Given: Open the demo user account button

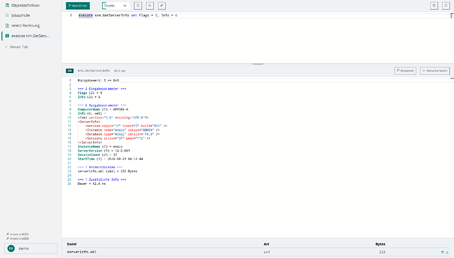Looking at the screenshot, I should [x=31, y=248].
